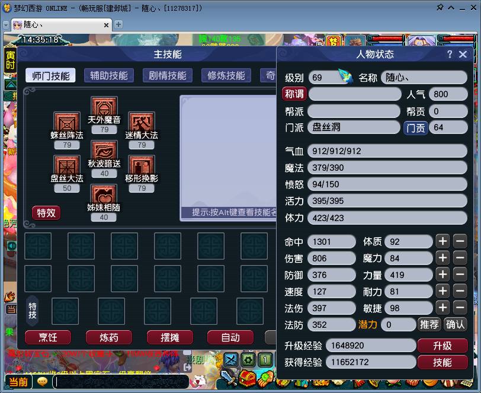Click the feather icon beside level 69
This screenshot has width=481, height=393.
tap(346, 76)
